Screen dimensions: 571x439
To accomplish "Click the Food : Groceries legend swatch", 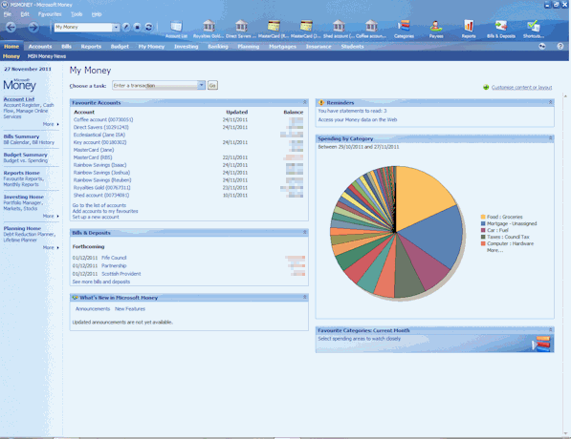I will [x=483, y=217].
